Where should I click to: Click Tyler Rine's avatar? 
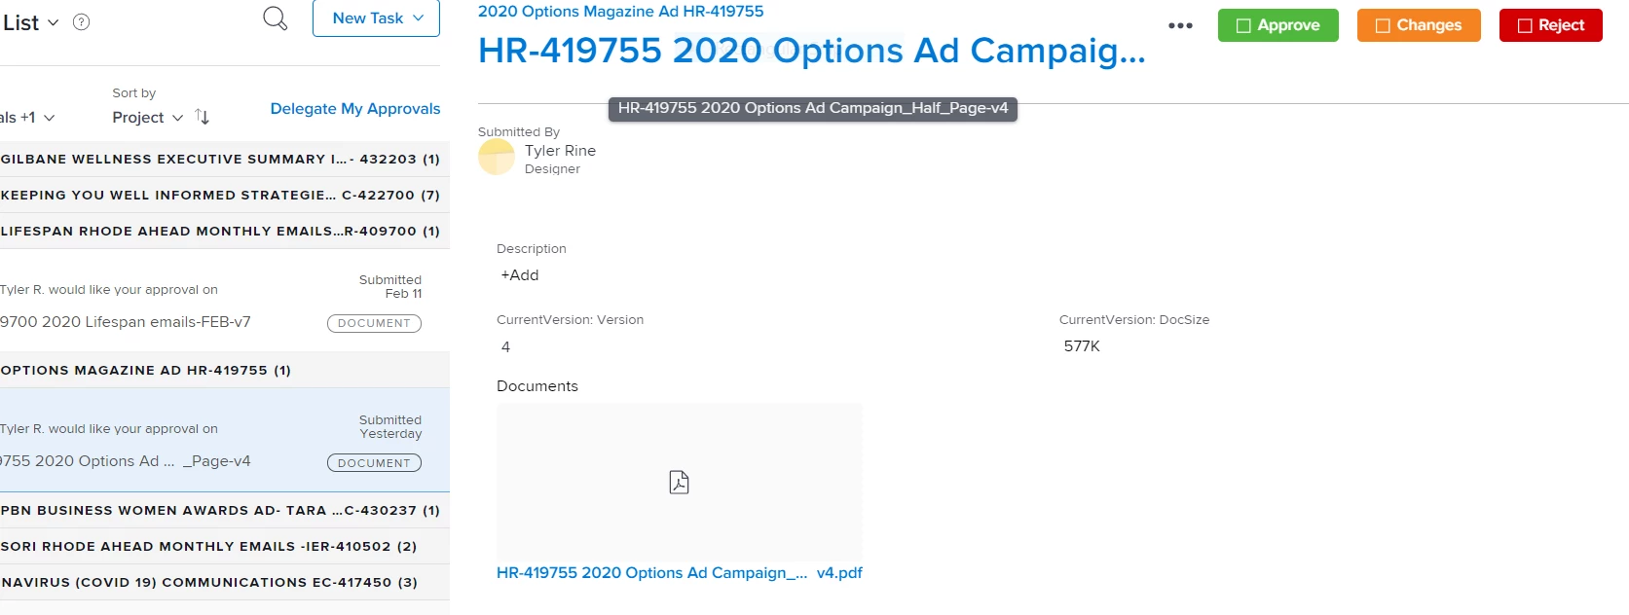tap(497, 157)
